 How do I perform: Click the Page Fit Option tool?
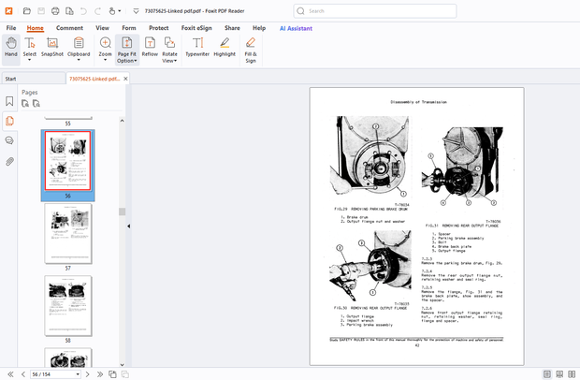[x=127, y=50]
